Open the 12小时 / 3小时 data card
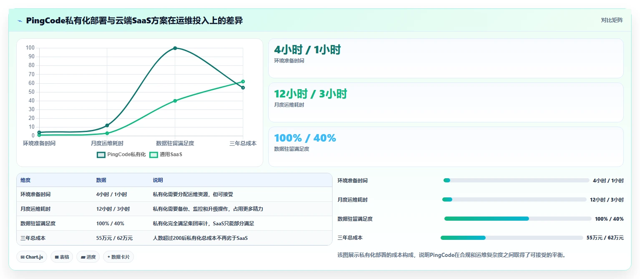Screen dimensions: 640x279 click(446, 102)
